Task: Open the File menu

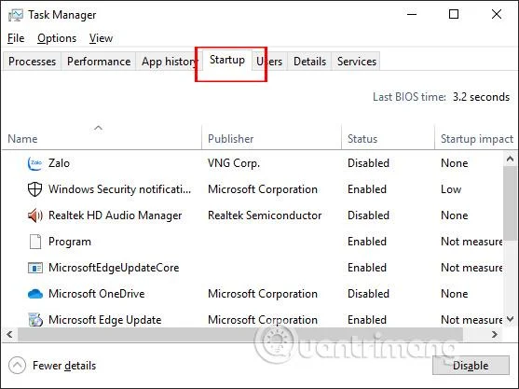Action: pos(16,38)
